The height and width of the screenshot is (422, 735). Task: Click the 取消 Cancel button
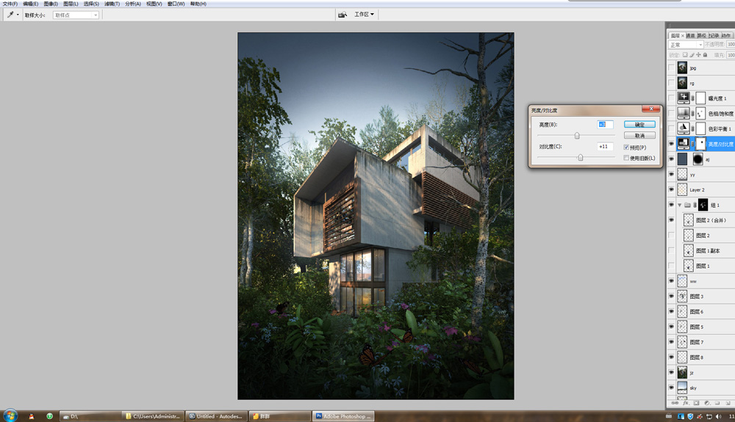(639, 135)
